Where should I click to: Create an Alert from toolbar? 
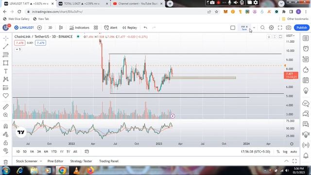pyautogui.click(x=111, y=28)
